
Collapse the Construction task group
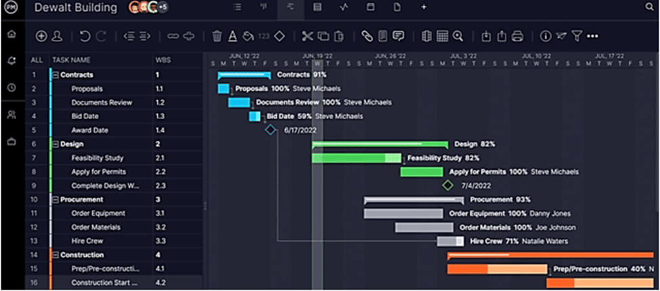click(56, 255)
